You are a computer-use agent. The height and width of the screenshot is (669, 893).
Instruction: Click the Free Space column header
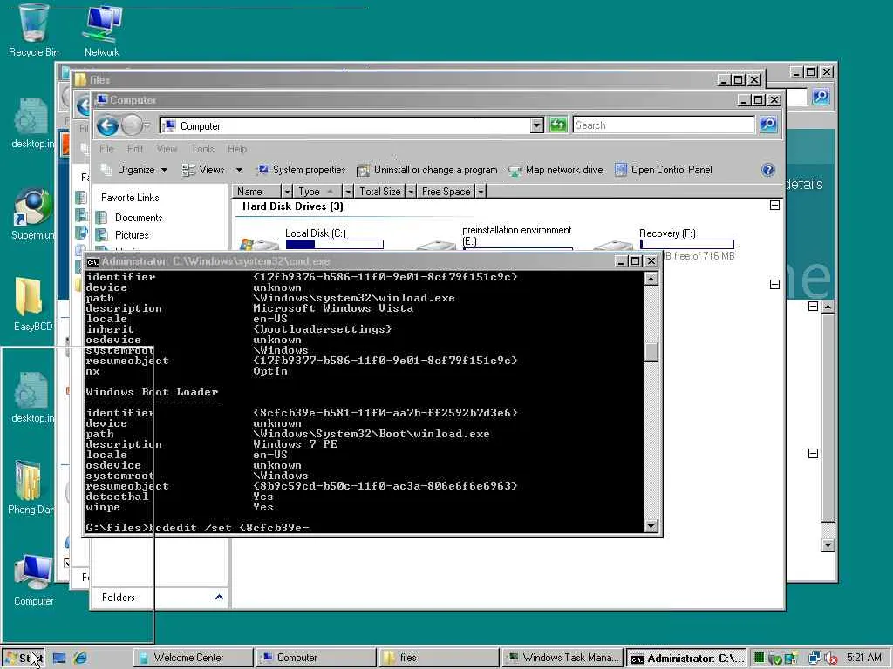tap(446, 192)
